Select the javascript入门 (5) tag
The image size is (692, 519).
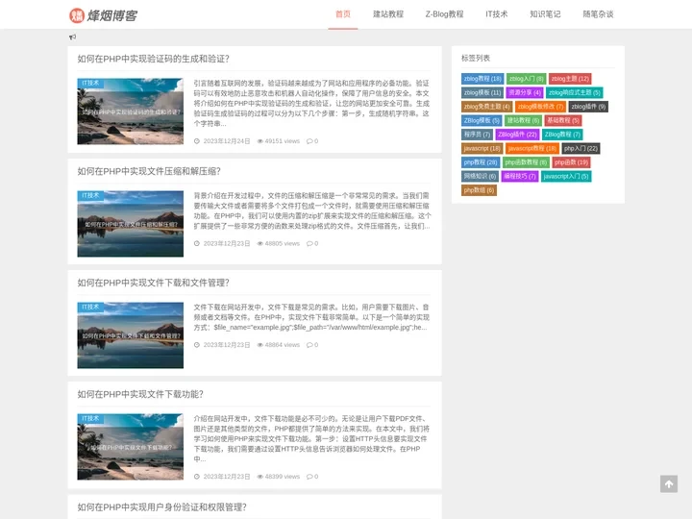pyautogui.click(x=566, y=176)
